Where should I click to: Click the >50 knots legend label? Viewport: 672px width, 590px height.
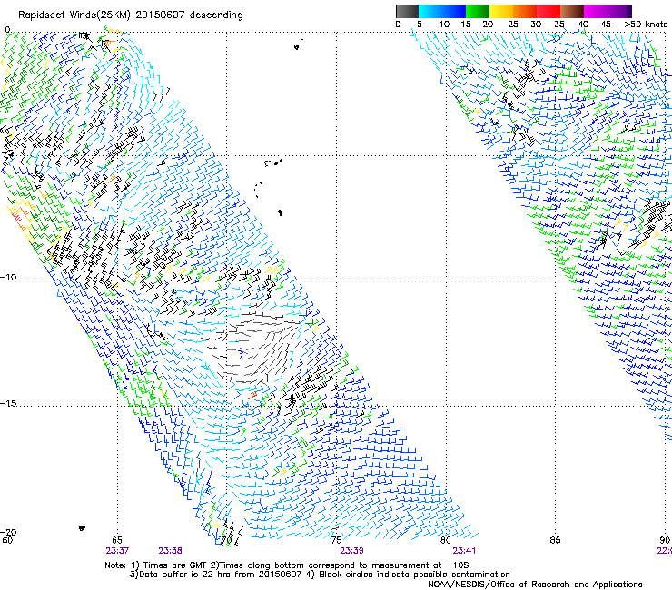click(646, 24)
